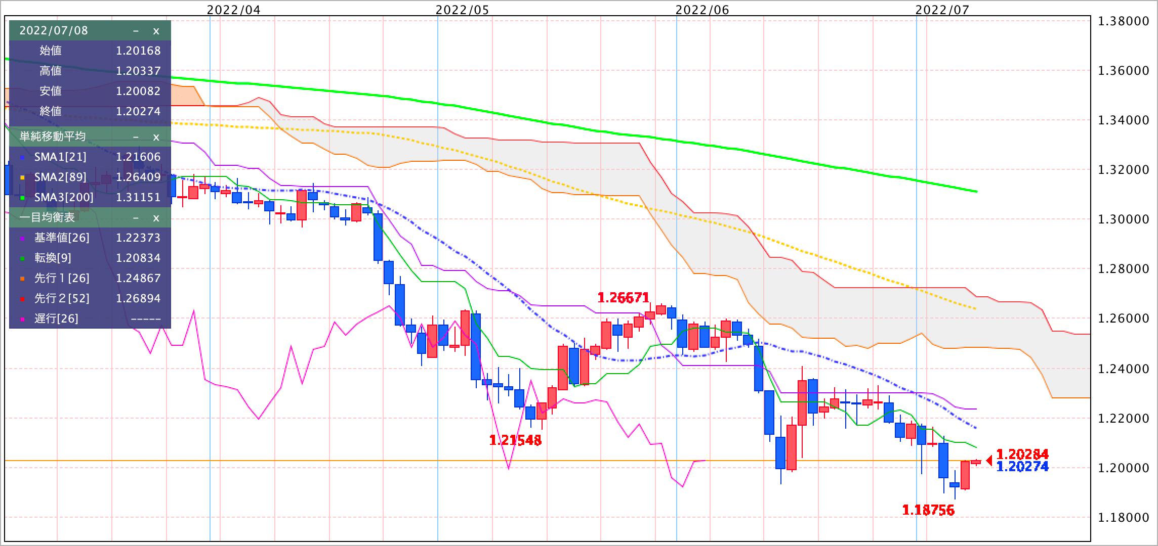1158x546 pixels.
Task: Click the SMA3[200] green color marker
Action: pyautogui.click(x=22, y=198)
